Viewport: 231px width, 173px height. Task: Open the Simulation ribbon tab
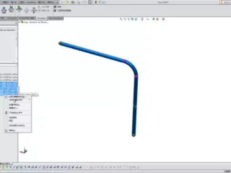click(41, 19)
